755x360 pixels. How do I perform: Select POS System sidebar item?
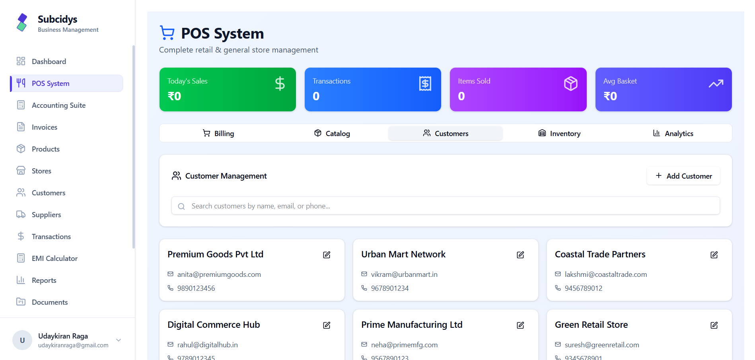point(66,83)
